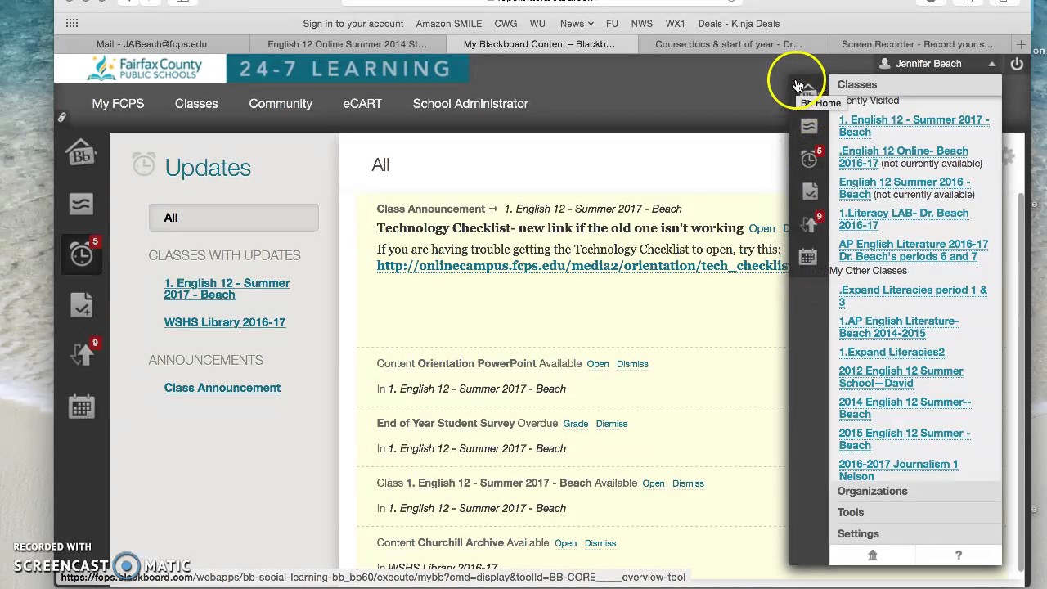Open the arrows icon with badge 9 in left sidebar
The height and width of the screenshot is (589, 1047).
tap(83, 354)
